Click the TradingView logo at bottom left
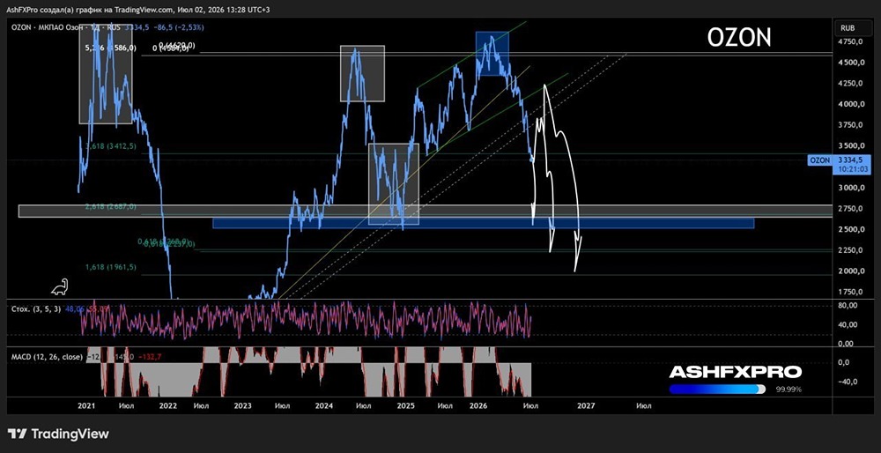881x453 pixels. coord(59,434)
